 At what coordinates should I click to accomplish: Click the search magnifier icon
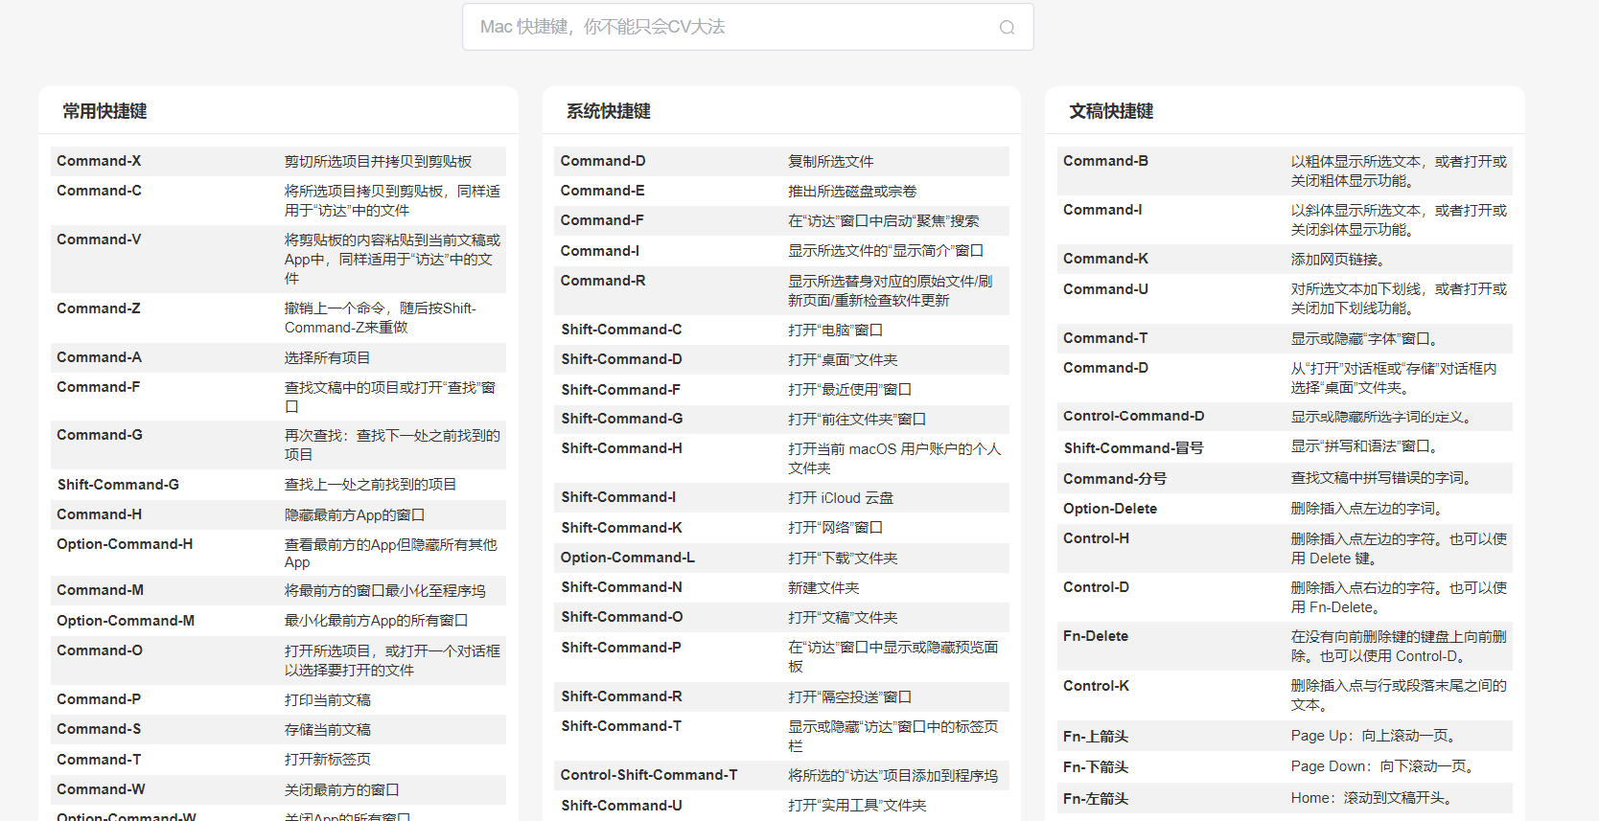[x=1007, y=28]
